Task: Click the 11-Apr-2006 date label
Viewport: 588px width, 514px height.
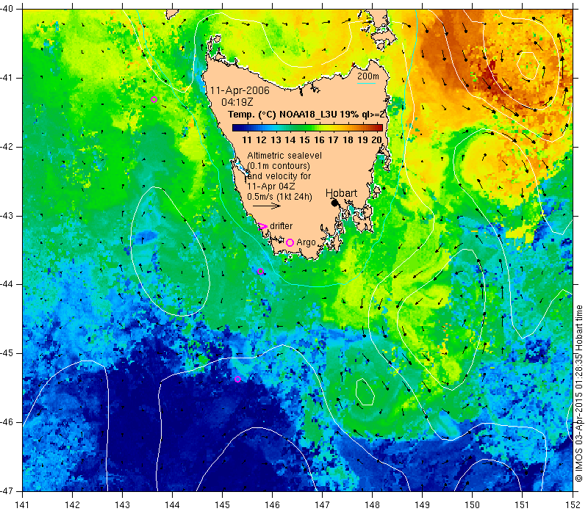Action: click(x=240, y=90)
